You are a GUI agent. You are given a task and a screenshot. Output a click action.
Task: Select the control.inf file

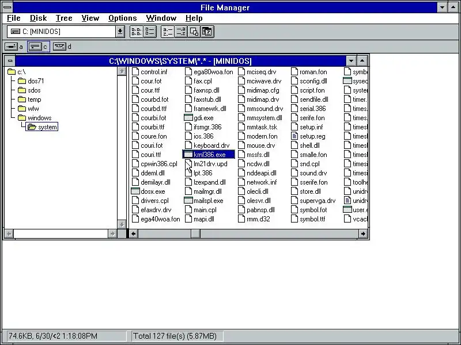tap(150, 72)
